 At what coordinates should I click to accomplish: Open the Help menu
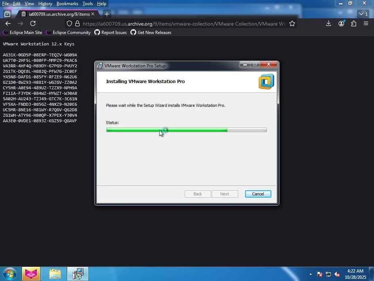click(102, 4)
